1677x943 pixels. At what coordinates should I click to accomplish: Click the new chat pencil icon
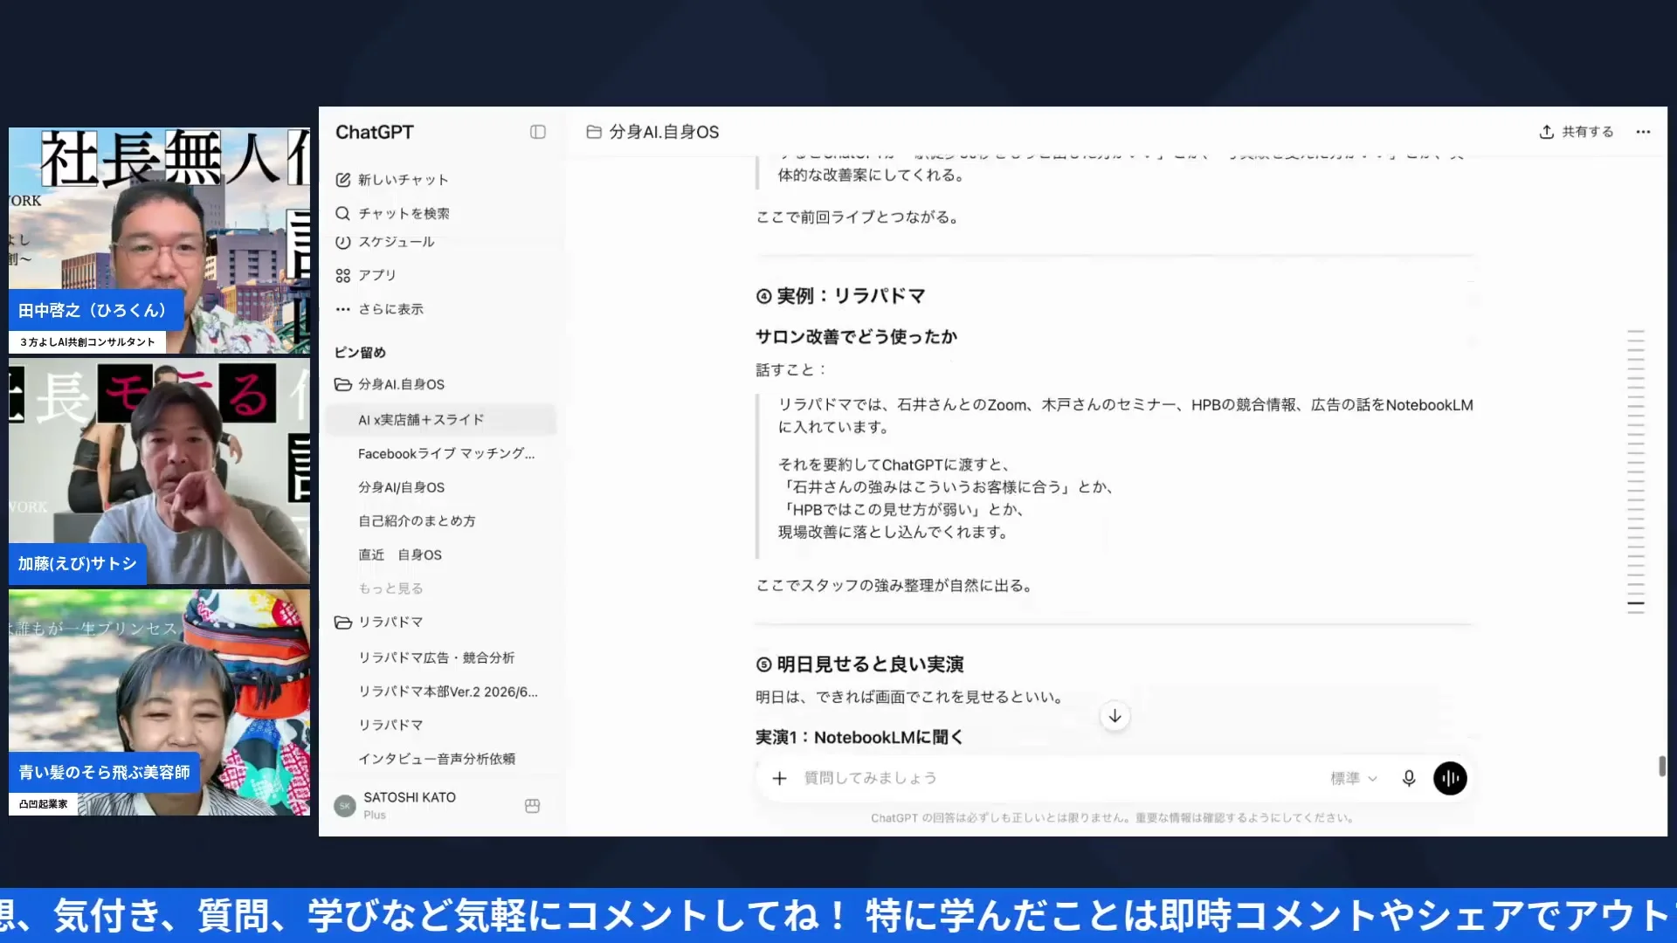pyautogui.click(x=343, y=180)
